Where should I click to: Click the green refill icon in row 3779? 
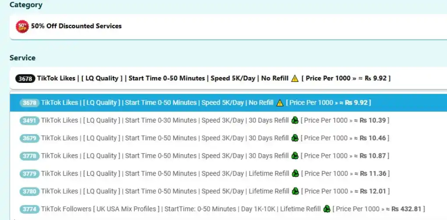[295, 174]
